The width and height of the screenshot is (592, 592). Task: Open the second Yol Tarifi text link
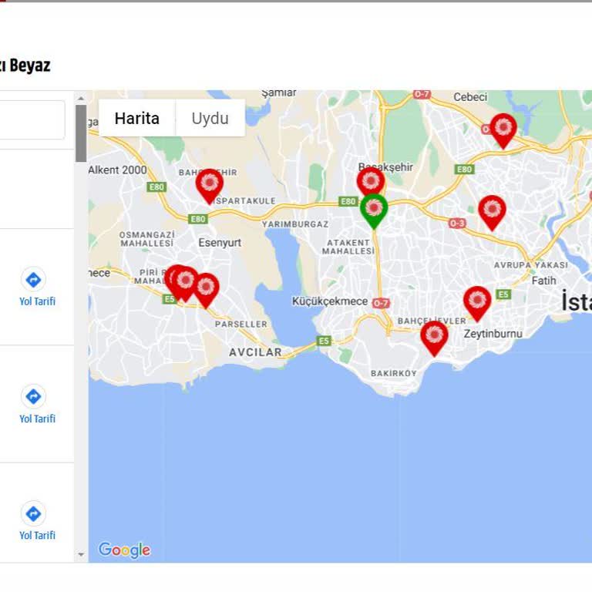(37, 419)
